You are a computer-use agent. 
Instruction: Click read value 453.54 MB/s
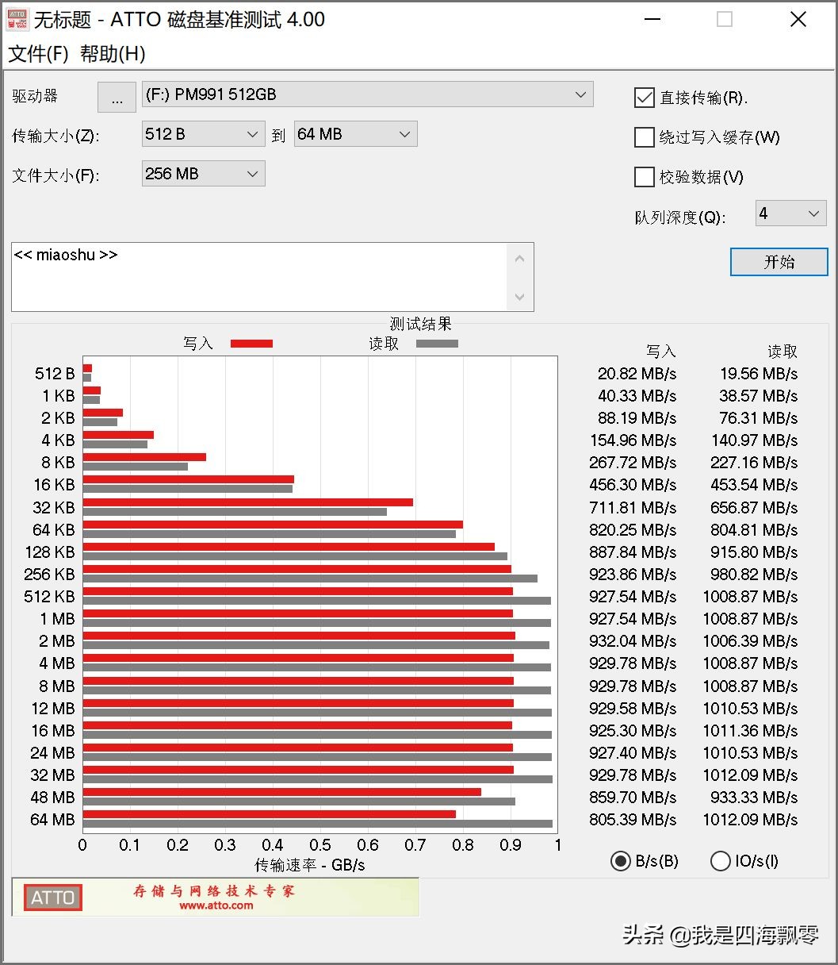coord(755,485)
